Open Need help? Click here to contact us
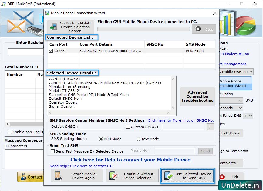The height and width of the screenshot is (191, 263). (x=81, y=166)
